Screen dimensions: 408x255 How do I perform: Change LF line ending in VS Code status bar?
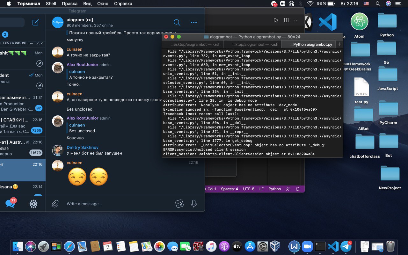(x=261, y=189)
